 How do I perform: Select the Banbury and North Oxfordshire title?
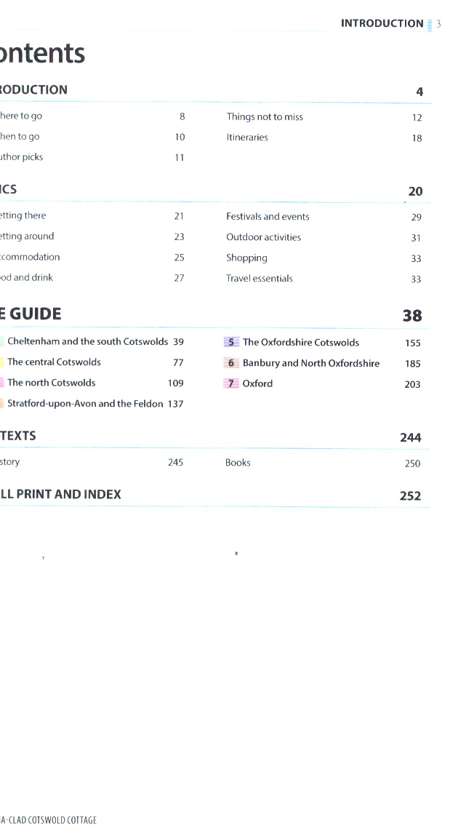(x=311, y=363)
